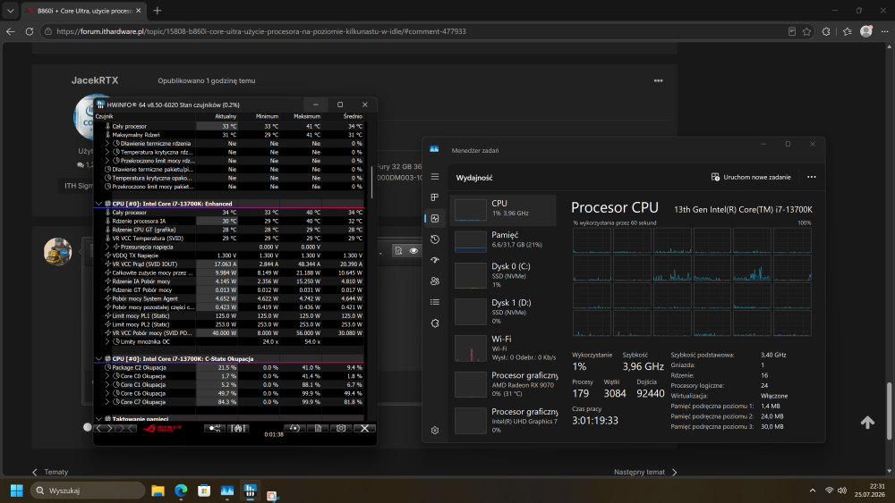Open a new browser tab

pos(158,10)
